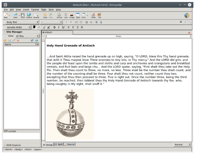Open the dropdown arrow beside Form
The height and width of the screenshot is (155, 197).
(87, 15)
